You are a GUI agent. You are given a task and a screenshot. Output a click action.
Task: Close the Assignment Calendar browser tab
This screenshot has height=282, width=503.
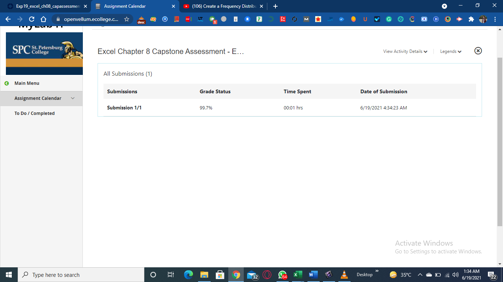173,6
